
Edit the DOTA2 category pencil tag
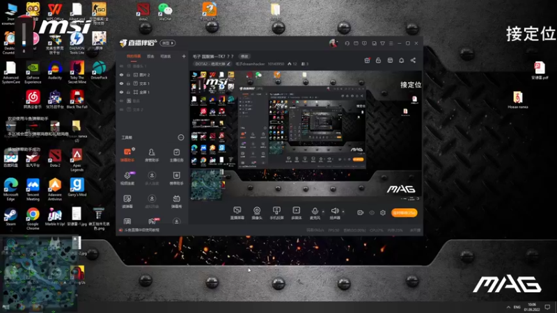pos(213,64)
